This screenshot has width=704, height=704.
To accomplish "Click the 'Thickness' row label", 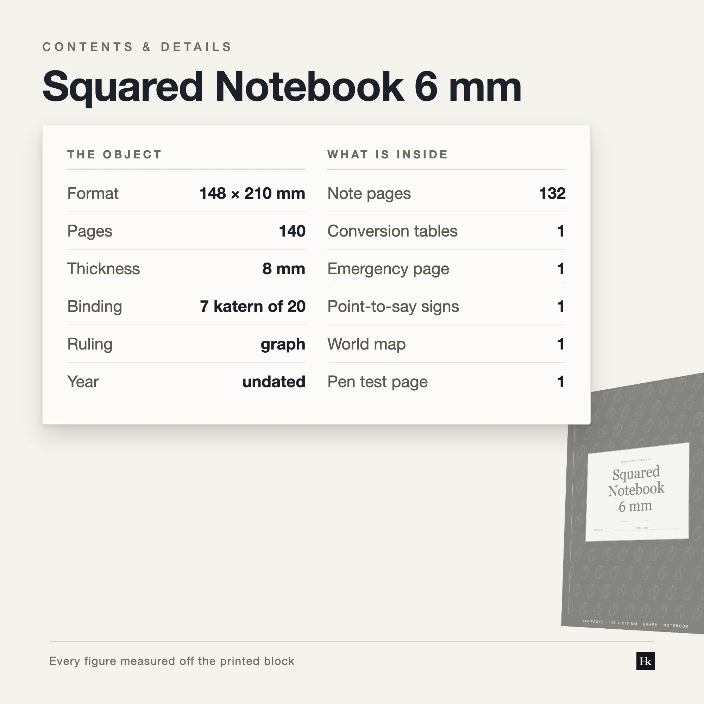I will tap(103, 269).
